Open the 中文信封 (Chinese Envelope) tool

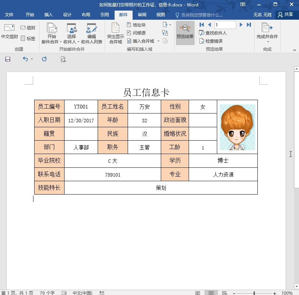[x=9, y=33]
